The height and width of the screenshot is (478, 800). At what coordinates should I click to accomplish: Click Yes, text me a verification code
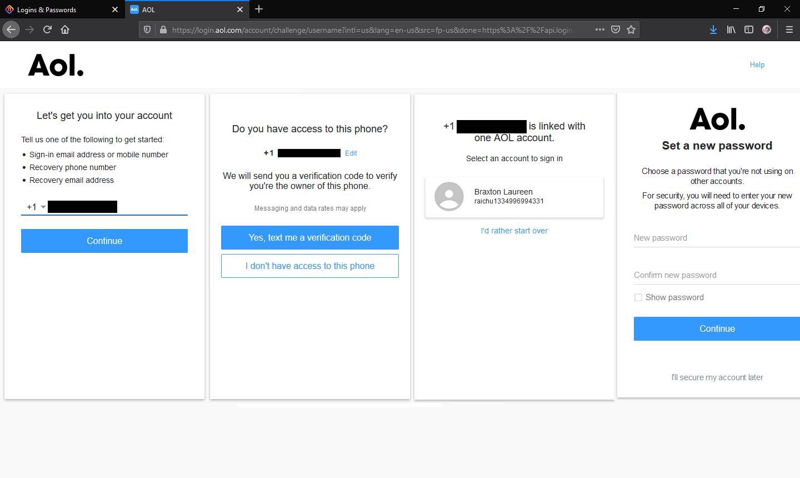[310, 237]
